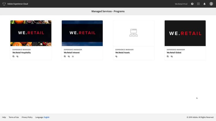Screen dimensions: 216x121
Task: Click first service icon under We.Retail Intranet
Action: (65, 56)
